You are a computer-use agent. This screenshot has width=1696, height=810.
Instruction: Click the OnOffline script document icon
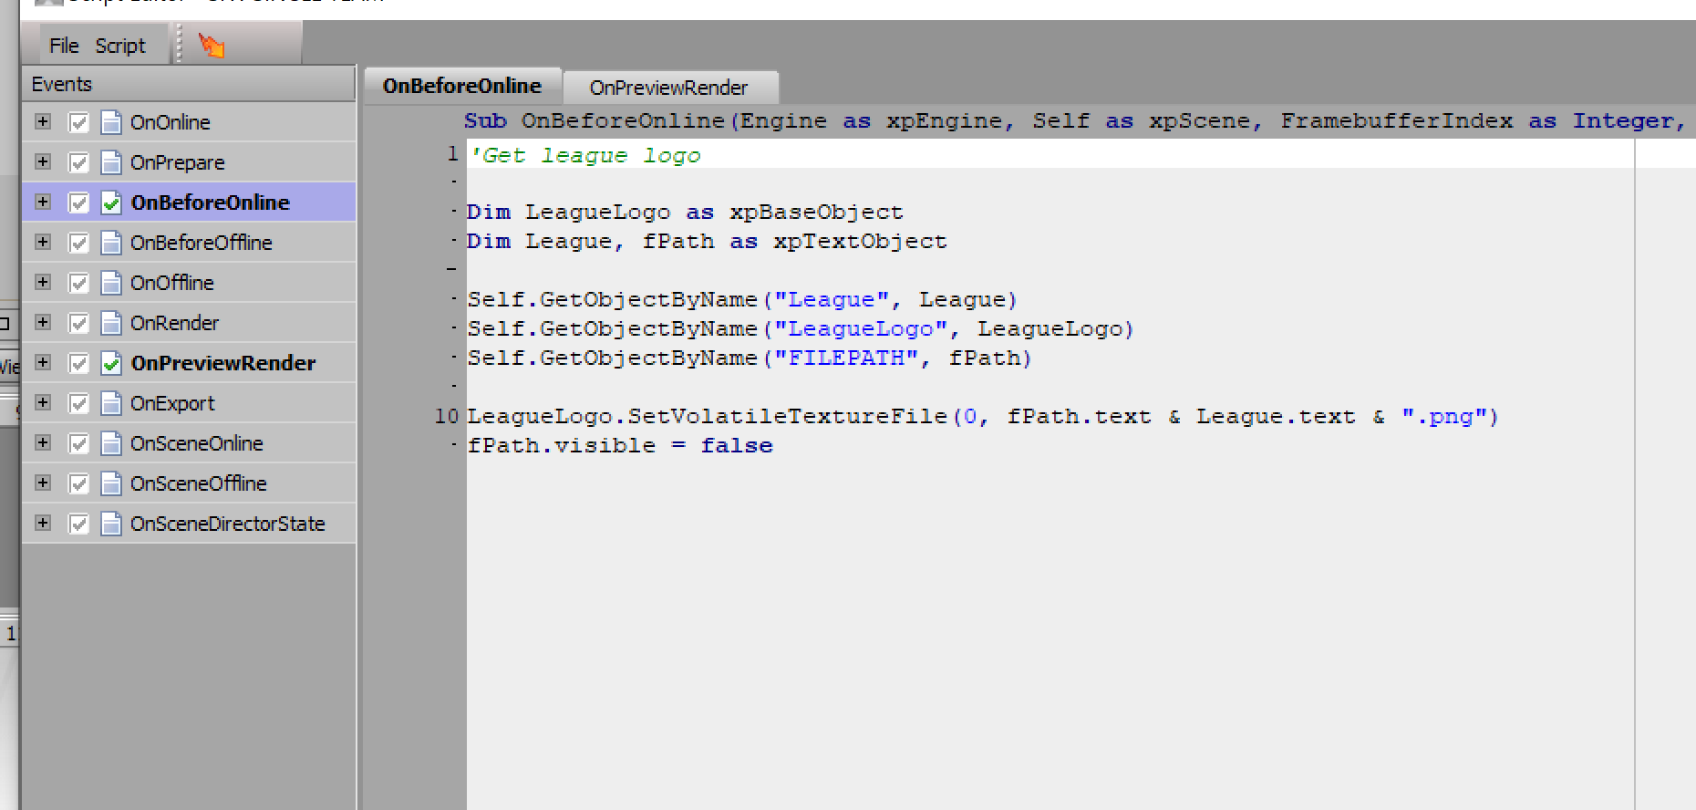coord(111,283)
